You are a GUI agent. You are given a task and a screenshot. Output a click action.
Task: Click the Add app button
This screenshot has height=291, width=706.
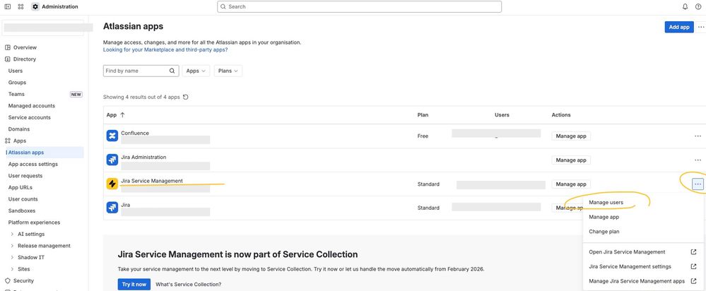679,27
